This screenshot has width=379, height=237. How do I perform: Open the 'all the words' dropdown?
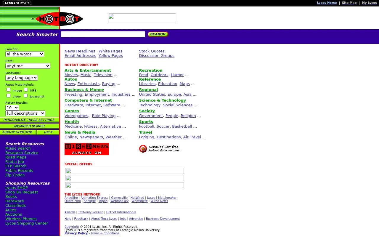coord(25,54)
